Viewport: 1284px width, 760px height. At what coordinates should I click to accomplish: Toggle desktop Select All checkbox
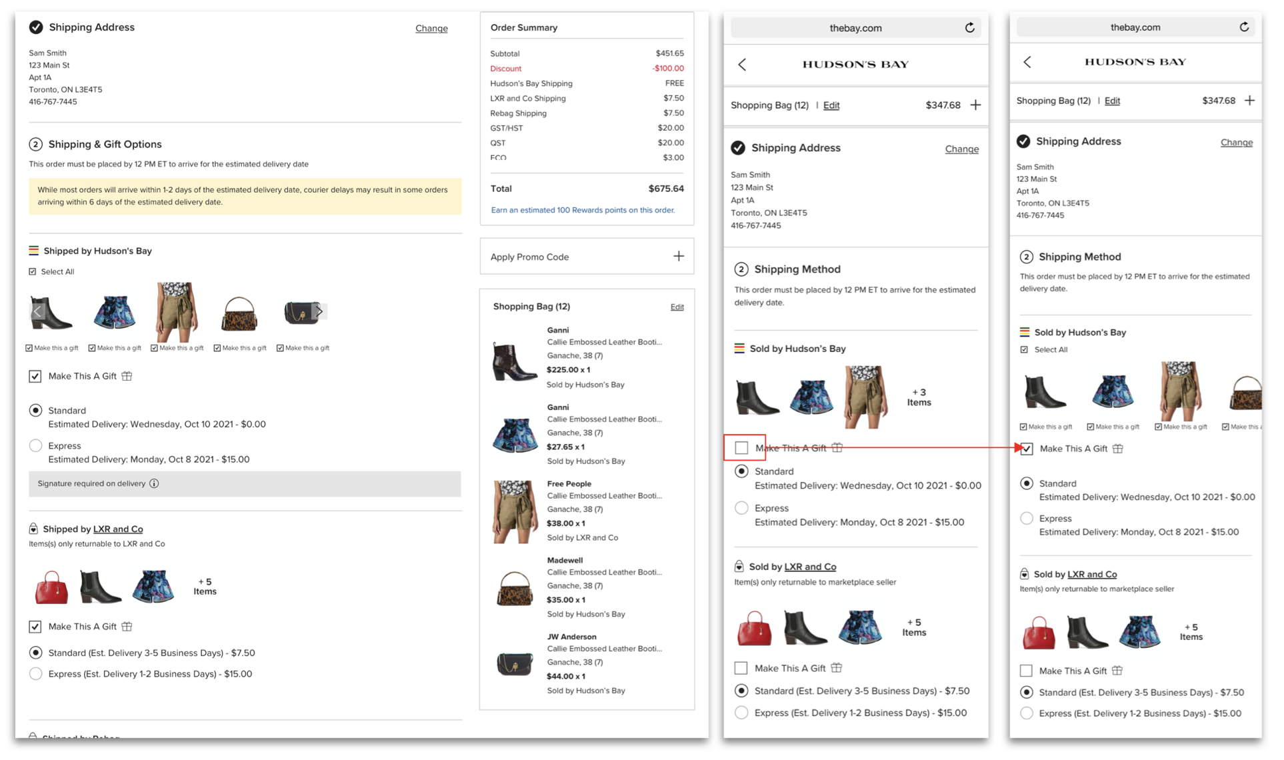[33, 272]
